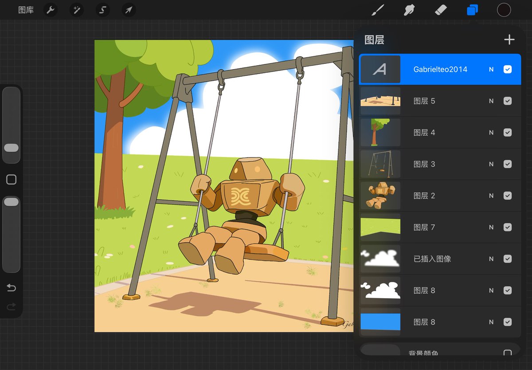Open blend mode N for 图层 2
Viewport: 532px width, 370px height.
(491, 196)
